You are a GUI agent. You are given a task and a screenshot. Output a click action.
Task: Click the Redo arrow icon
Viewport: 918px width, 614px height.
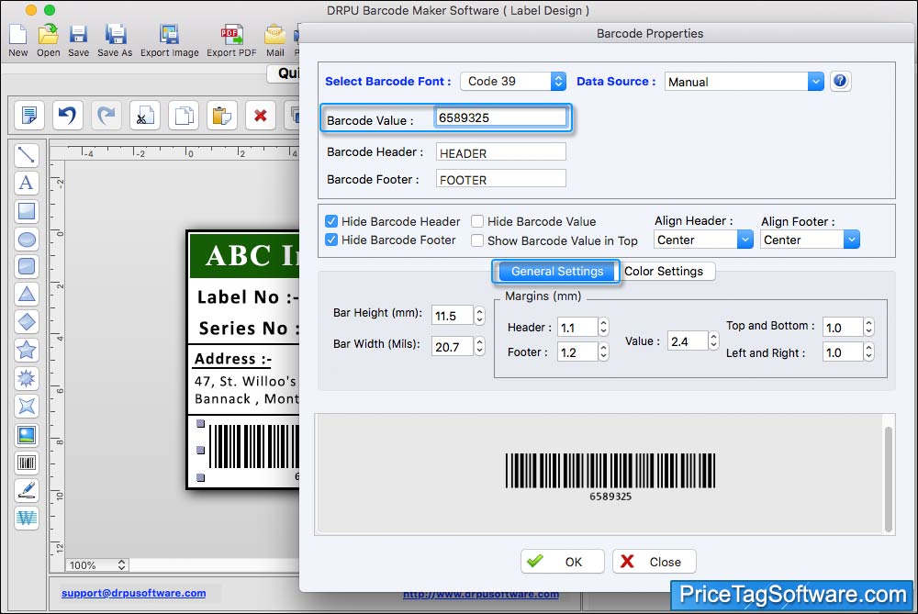106,115
